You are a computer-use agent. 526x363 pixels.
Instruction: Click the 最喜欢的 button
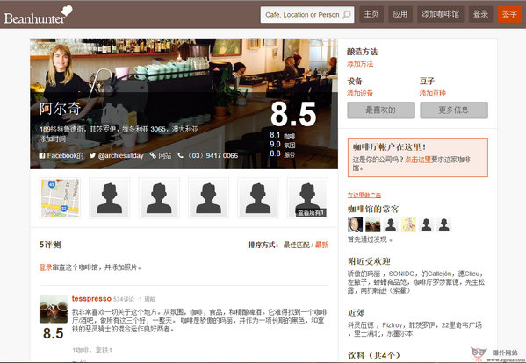coord(381,110)
